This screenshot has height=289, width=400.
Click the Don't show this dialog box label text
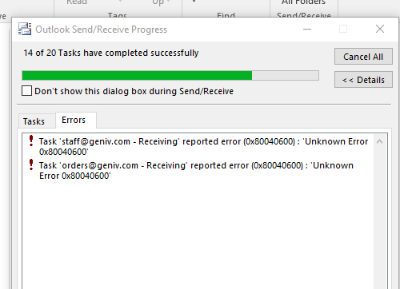(x=134, y=91)
